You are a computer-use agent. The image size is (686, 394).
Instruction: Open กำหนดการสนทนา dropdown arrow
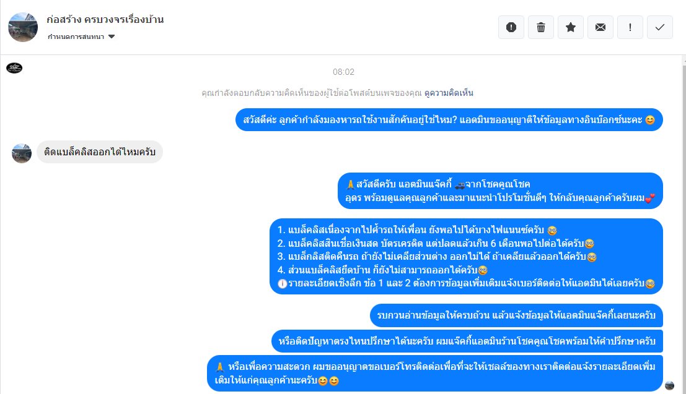click(112, 36)
